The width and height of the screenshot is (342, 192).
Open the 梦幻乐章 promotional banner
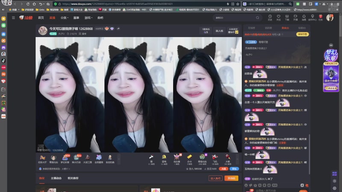pos(331,70)
